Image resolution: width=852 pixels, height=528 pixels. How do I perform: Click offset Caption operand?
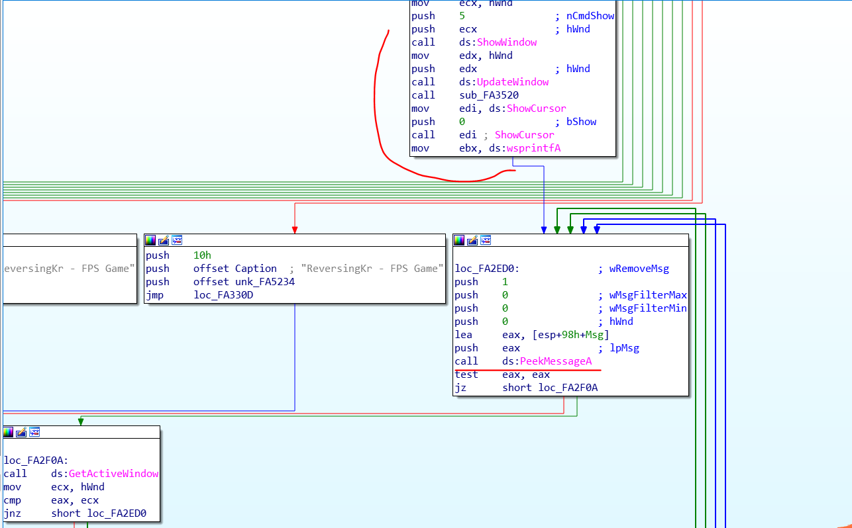click(x=235, y=269)
